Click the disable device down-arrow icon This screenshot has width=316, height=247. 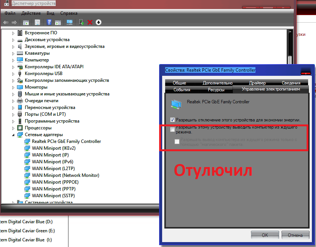[99, 22]
